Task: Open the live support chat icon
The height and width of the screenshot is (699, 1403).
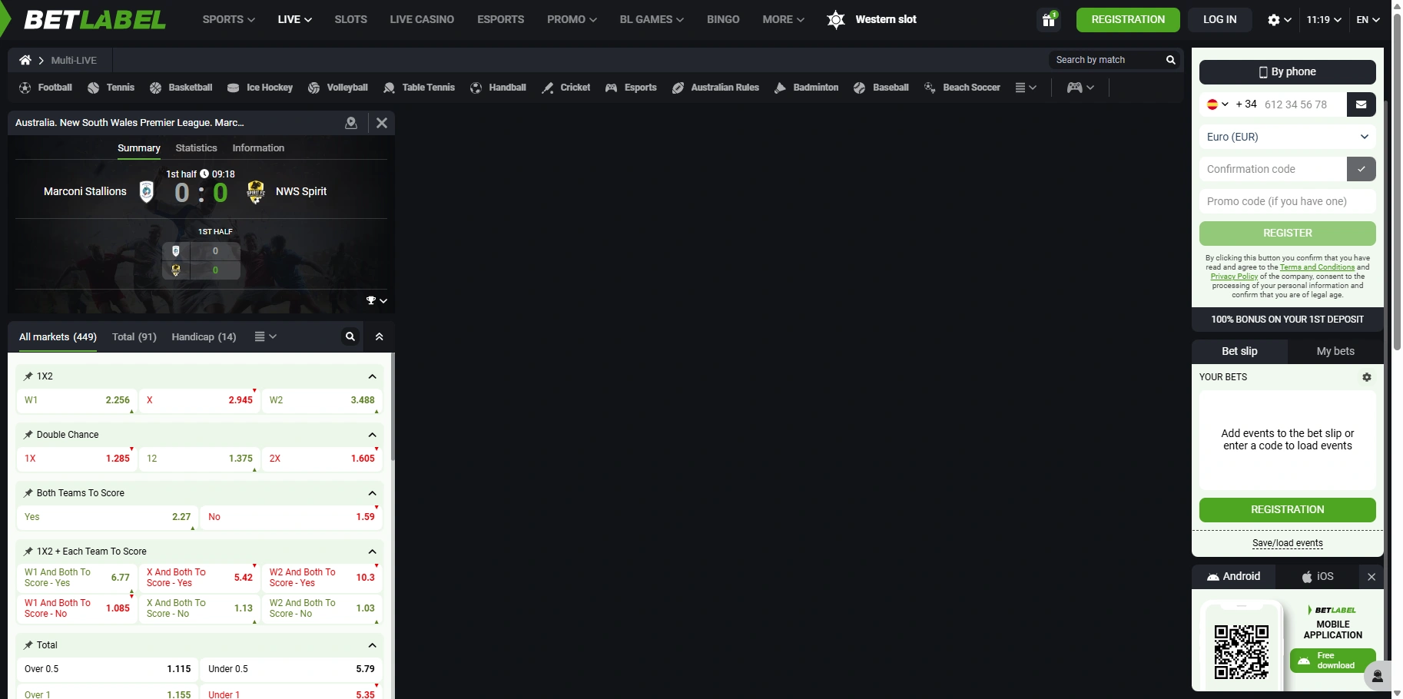Action: click(x=1377, y=676)
